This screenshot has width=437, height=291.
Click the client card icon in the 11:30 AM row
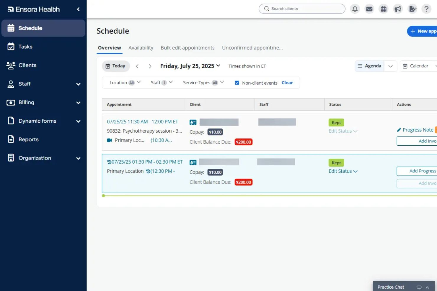(x=193, y=122)
